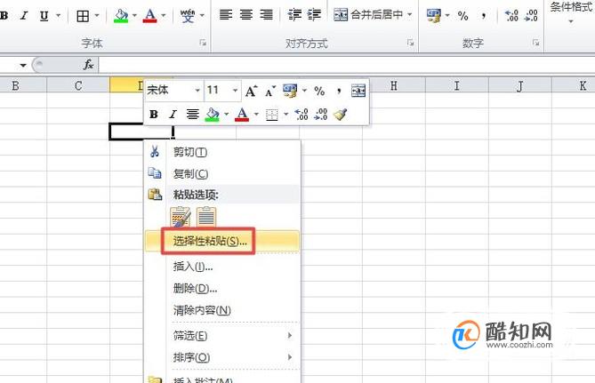Image resolution: width=595 pixels, height=383 pixels.
Task: Open the 数字 group dialog launcher
Action: tap(535, 43)
